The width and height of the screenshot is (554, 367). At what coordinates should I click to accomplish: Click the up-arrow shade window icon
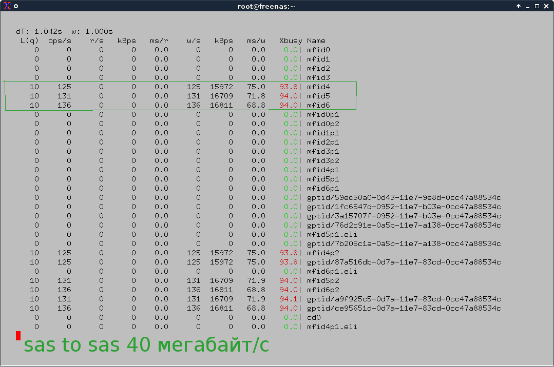[518, 6]
